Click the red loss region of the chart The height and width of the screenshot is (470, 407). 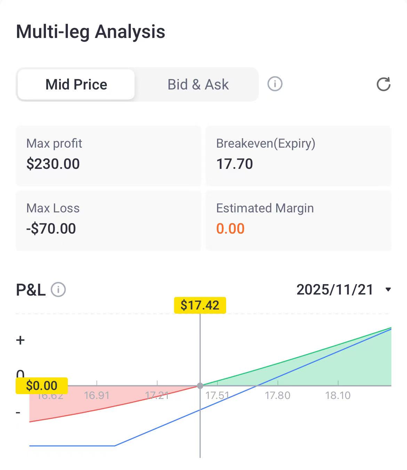tap(97, 404)
